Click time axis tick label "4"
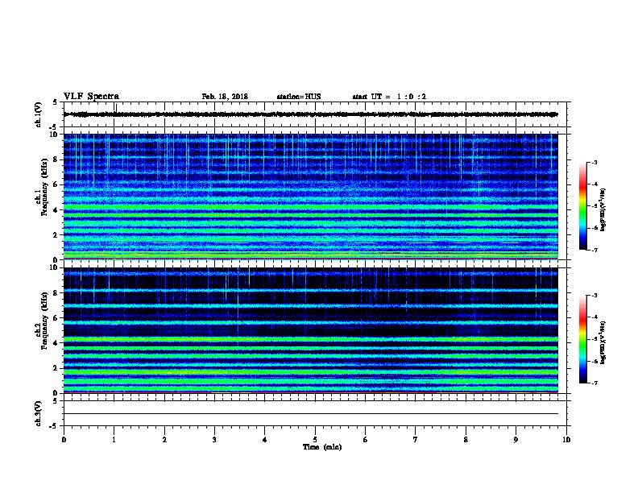 (265, 440)
